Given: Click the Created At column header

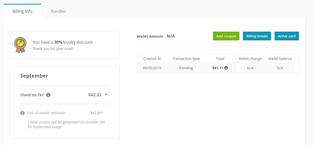Looking at the screenshot, I should coord(152,59).
